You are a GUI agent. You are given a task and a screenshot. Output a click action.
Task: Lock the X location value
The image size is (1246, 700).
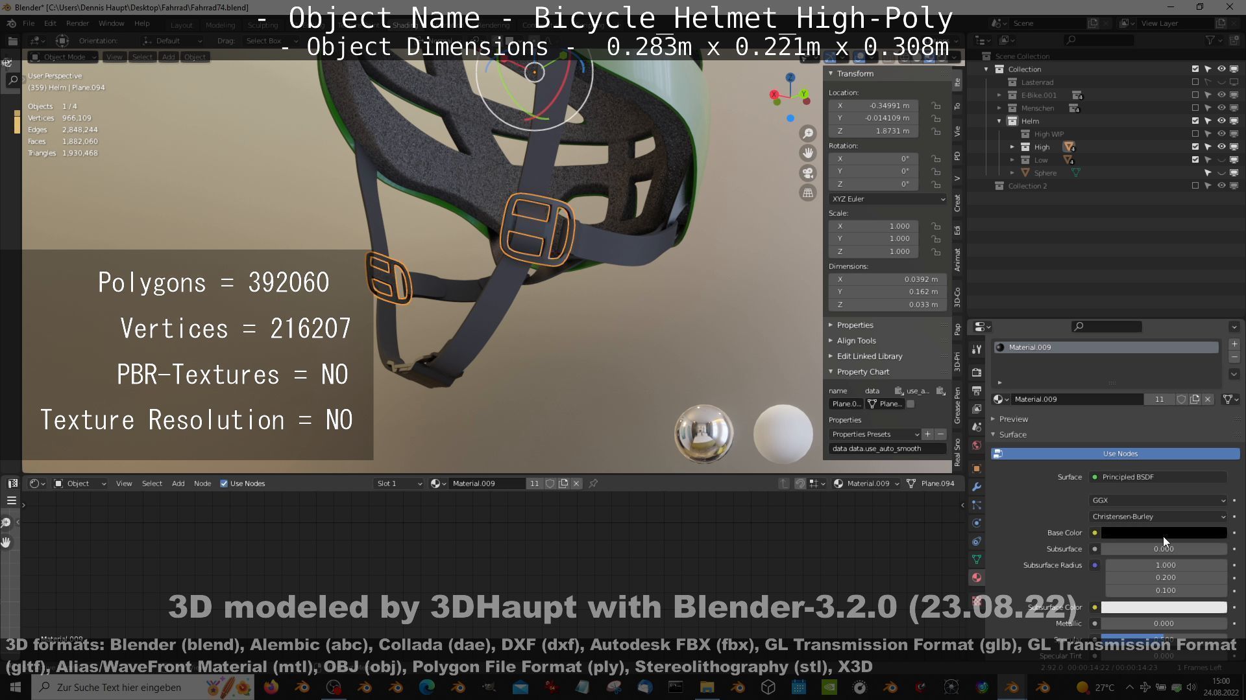(936, 106)
